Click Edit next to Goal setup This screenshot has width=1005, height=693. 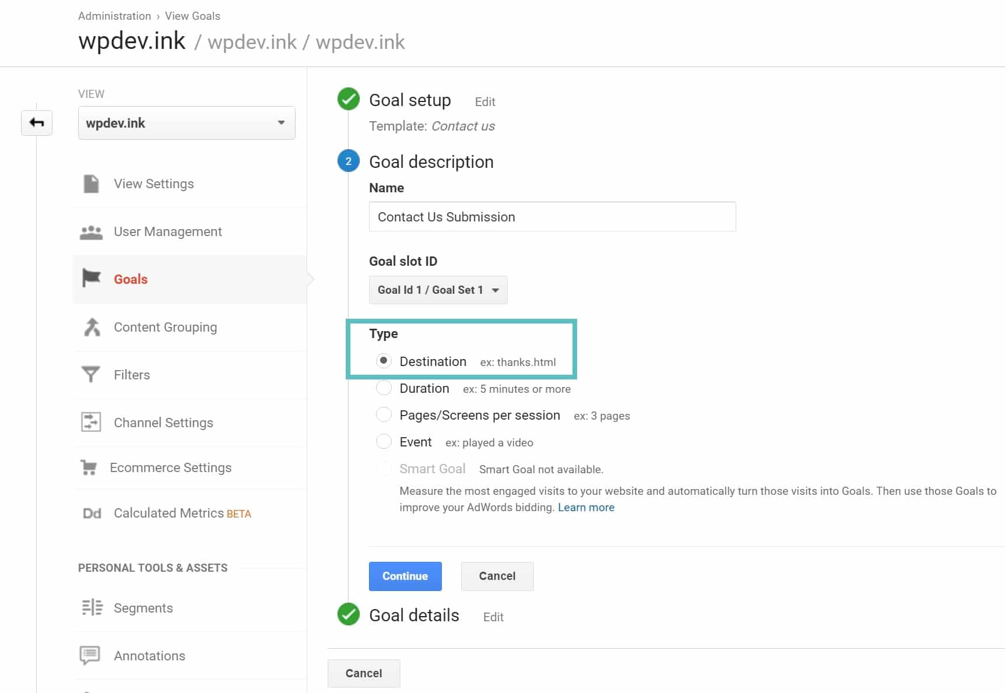pyautogui.click(x=484, y=101)
